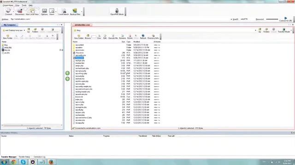Select the My Computer tab
295x165 pixels.
[x=10, y=25]
